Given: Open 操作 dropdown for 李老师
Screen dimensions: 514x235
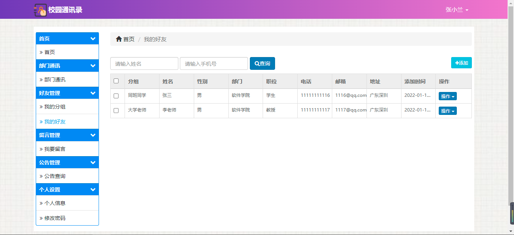Looking at the screenshot, I should point(447,111).
